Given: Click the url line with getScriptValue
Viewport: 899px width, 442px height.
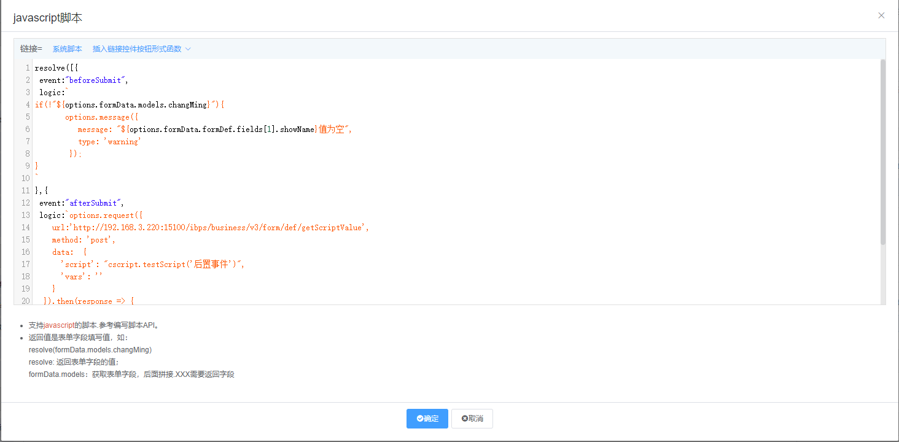Looking at the screenshot, I should pos(210,228).
